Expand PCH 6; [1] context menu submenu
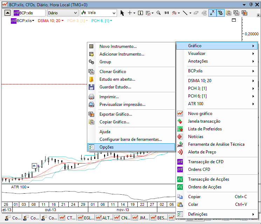 (217, 96)
